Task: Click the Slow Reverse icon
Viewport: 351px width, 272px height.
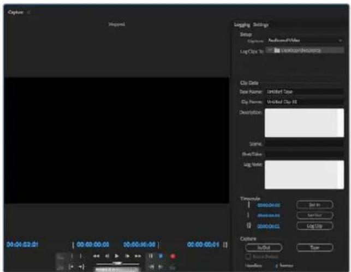Action: click(x=152, y=267)
